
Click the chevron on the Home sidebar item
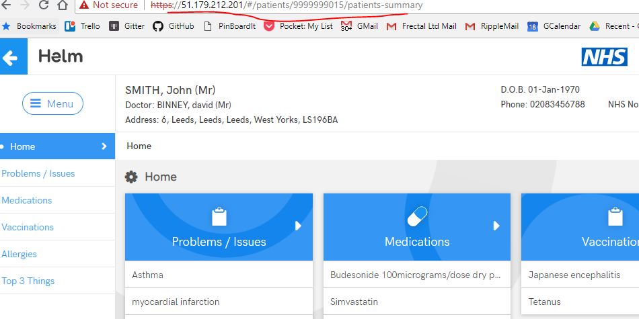click(x=104, y=146)
